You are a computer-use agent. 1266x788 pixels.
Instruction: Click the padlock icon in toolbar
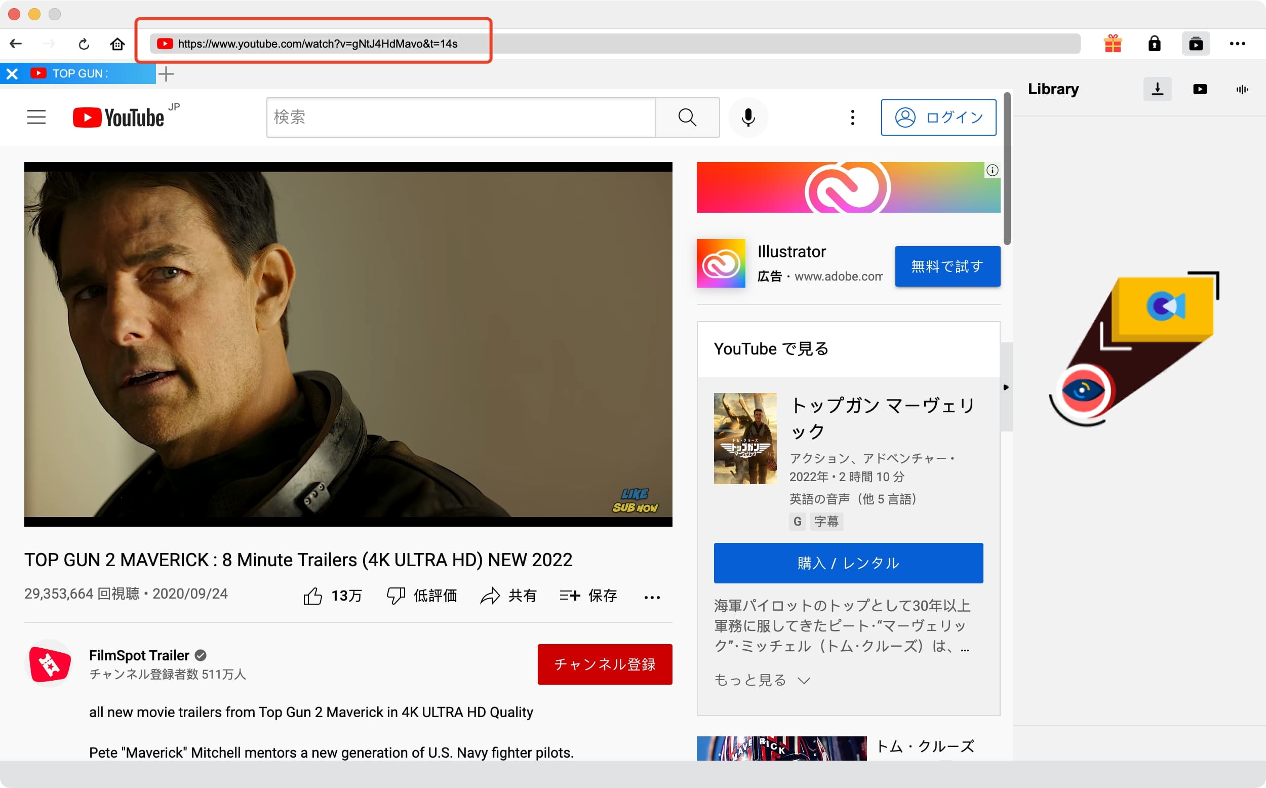pos(1154,44)
